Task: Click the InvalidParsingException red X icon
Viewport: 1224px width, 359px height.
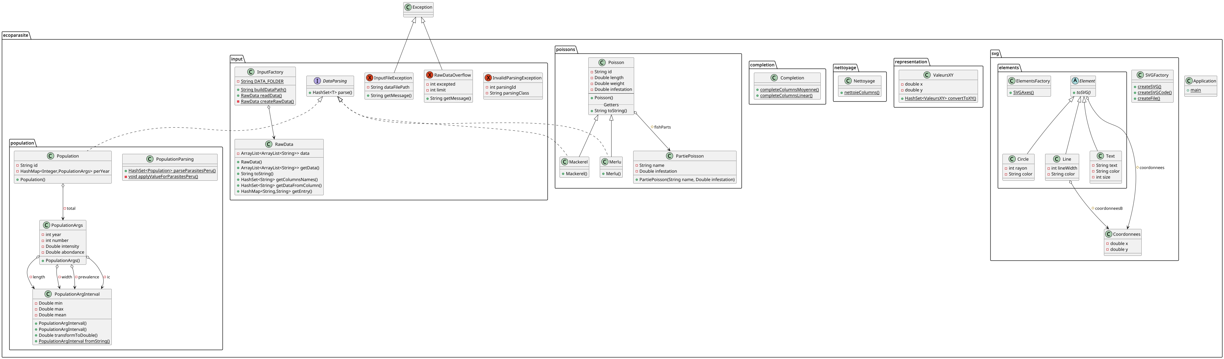Action: (x=488, y=78)
